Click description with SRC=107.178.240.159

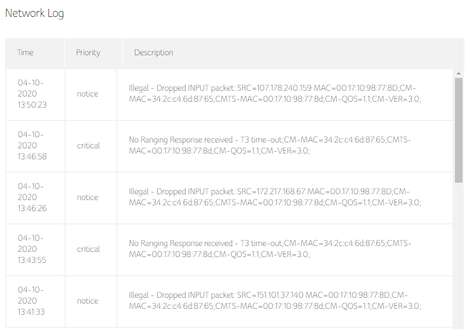point(275,94)
